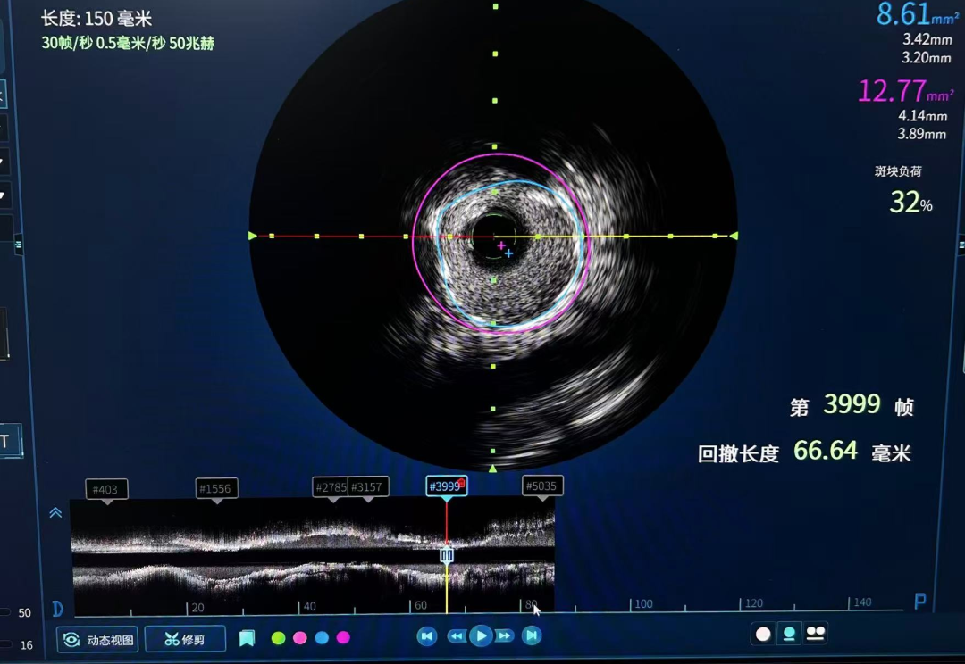
Task: Click the frame position handle on longitudinal view
Action: click(447, 555)
